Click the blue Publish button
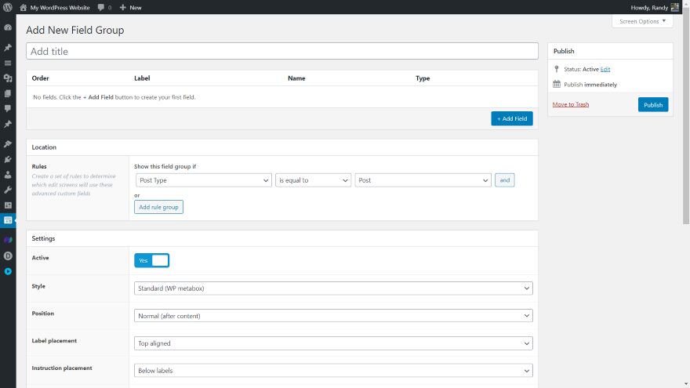Image resolution: width=690 pixels, height=388 pixels. pyautogui.click(x=653, y=105)
